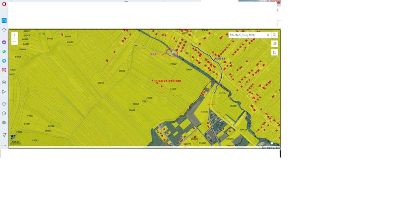Click parcel label 81236 on the map
Image resolution: width=406 pixels, height=217 pixels.
[173, 89]
